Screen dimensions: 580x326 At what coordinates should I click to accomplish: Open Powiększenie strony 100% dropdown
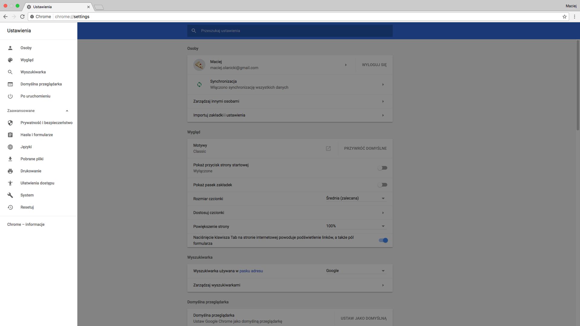tap(355, 226)
